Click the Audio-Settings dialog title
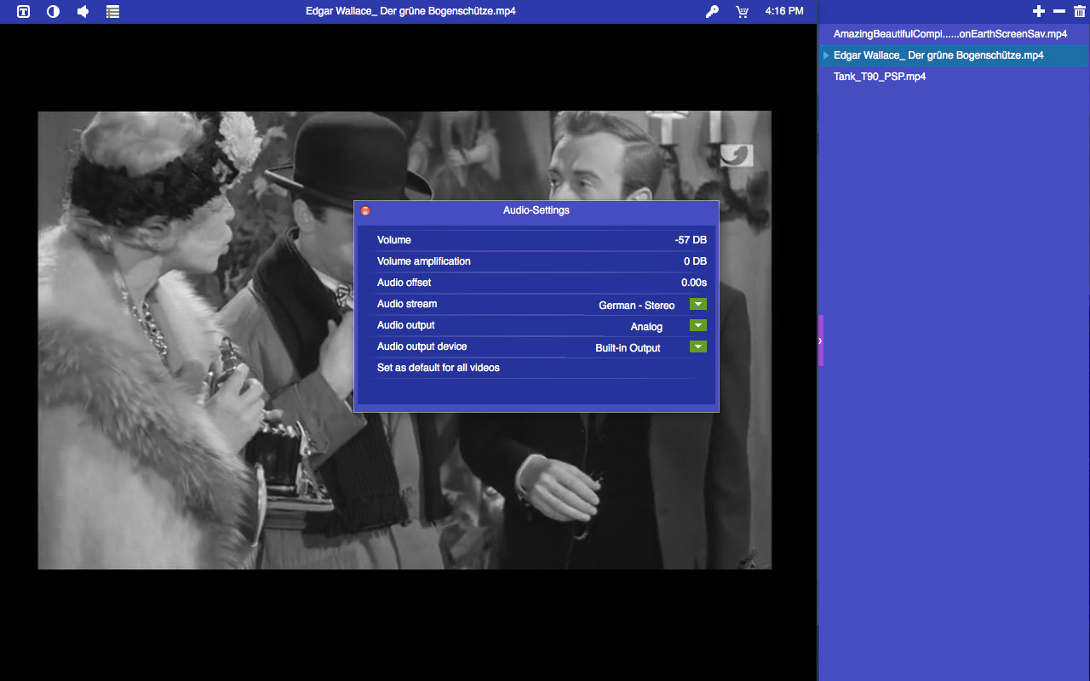This screenshot has width=1090, height=681. tap(536, 210)
